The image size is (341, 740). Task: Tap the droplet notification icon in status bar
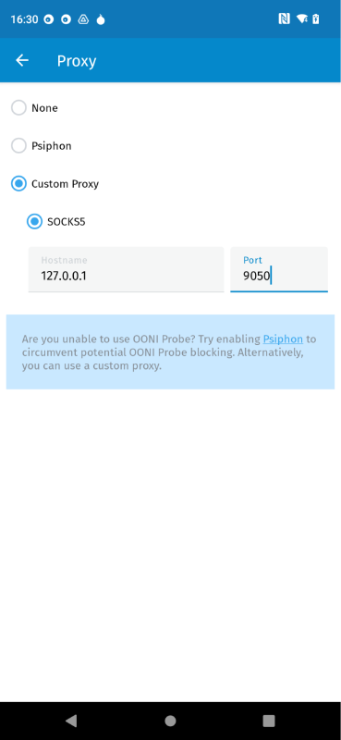click(x=101, y=19)
